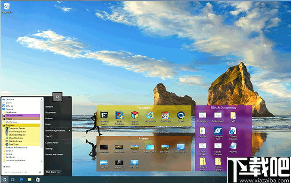Collapse the Programs folder in Start menu
The width and height of the screenshot is (291, 183).
click(x=21, y=125)
